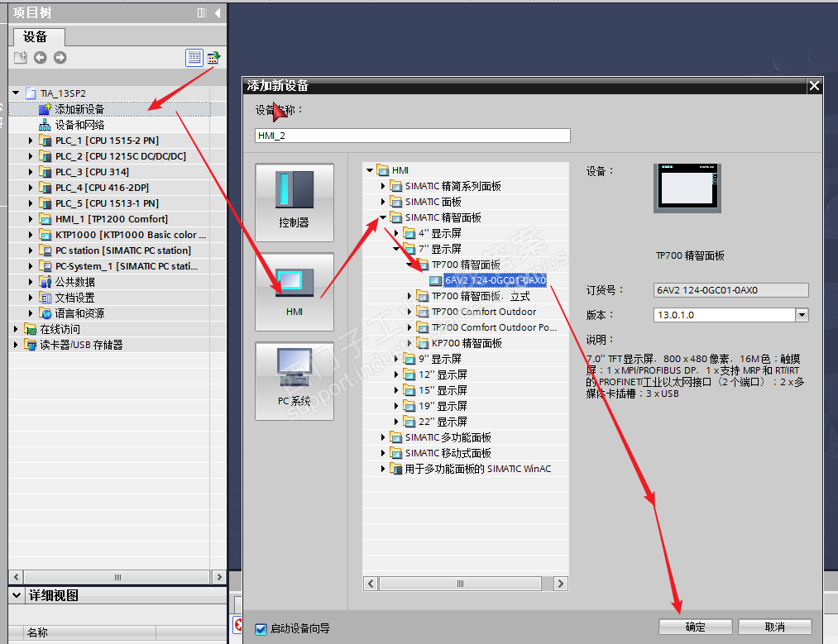Click the order number field
Screen dimensions: 838x644
730,290
